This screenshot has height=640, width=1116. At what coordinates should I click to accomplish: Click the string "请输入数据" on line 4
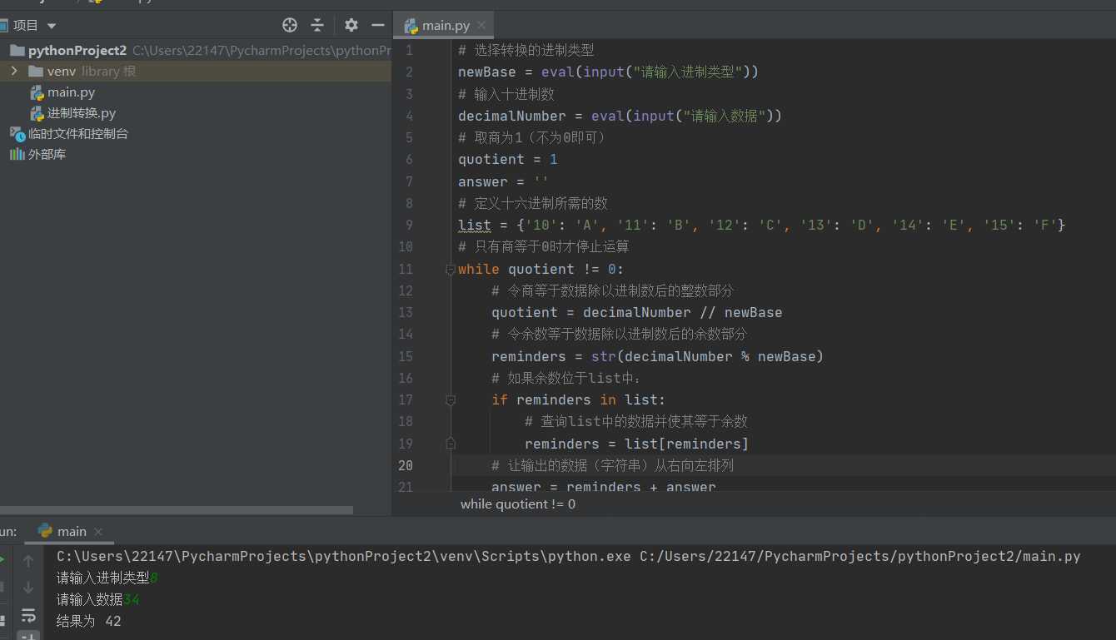[725, 116]
